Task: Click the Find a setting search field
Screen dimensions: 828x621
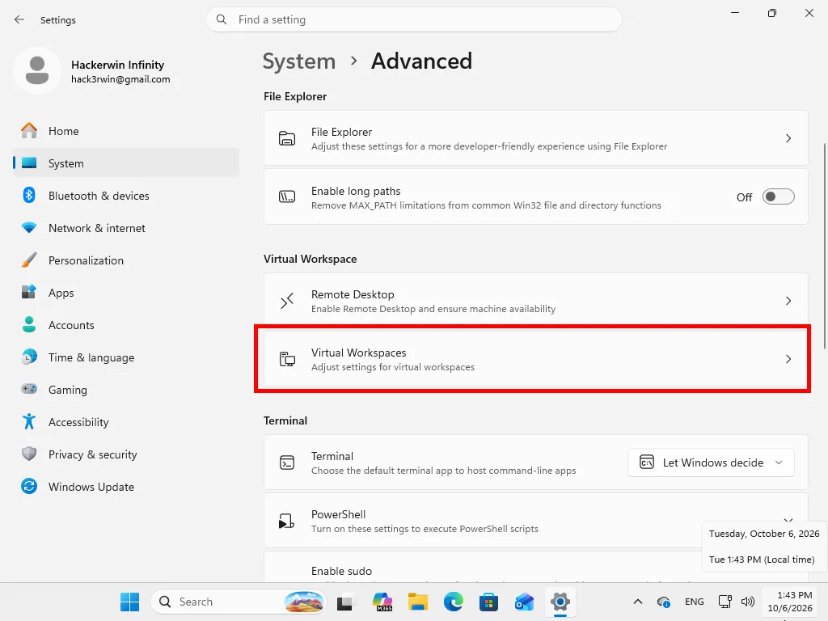Action: (414, 19)
